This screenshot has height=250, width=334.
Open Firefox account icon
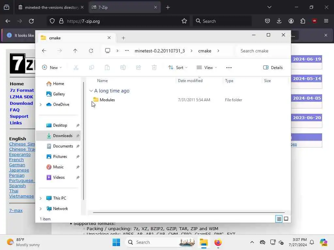coord(291,21)
